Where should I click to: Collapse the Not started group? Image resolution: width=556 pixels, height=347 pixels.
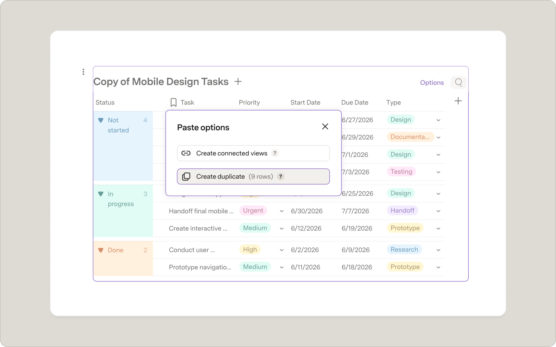click(x=101, y=120)
